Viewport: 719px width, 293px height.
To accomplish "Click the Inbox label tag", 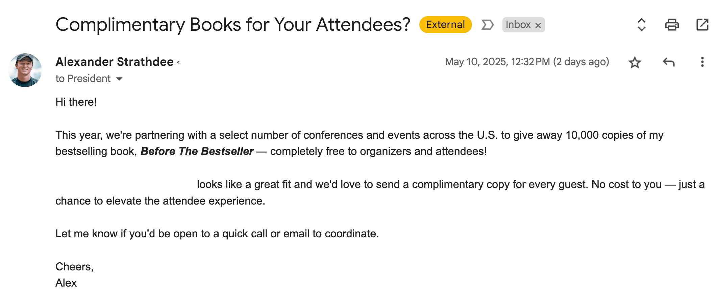I will pyautogui.click(x=518, y=25).
